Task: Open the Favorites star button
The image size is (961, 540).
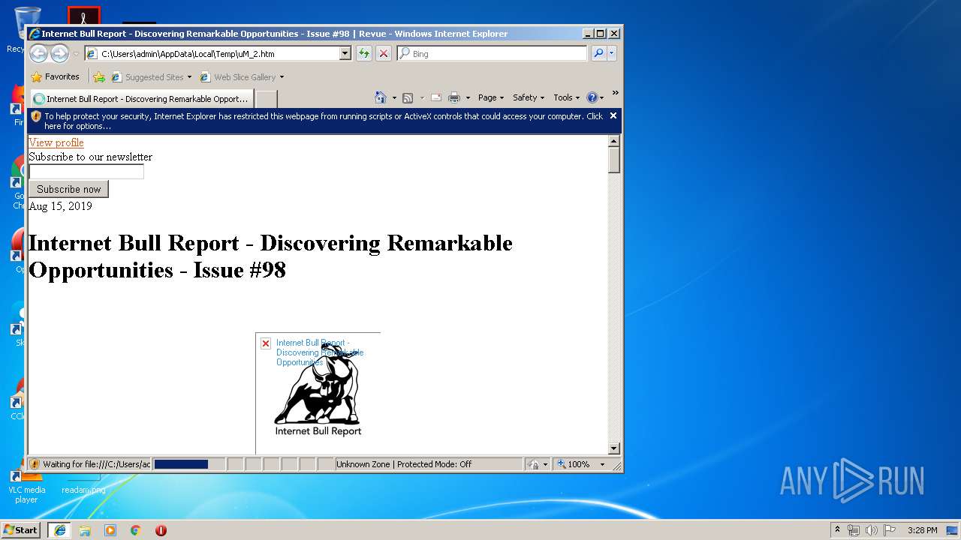Action: pos(55,76)
